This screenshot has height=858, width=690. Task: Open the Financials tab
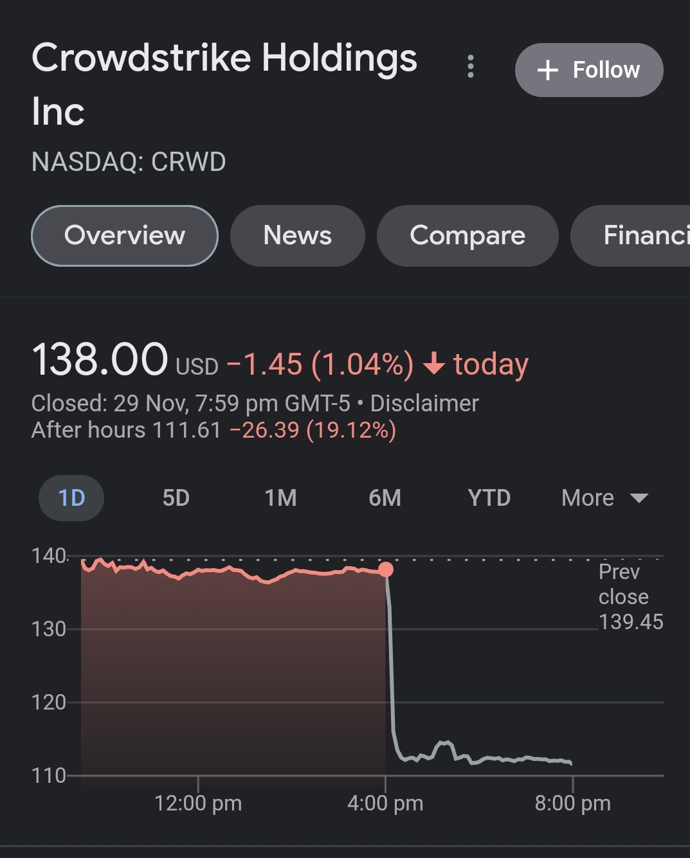pos(643,236)
